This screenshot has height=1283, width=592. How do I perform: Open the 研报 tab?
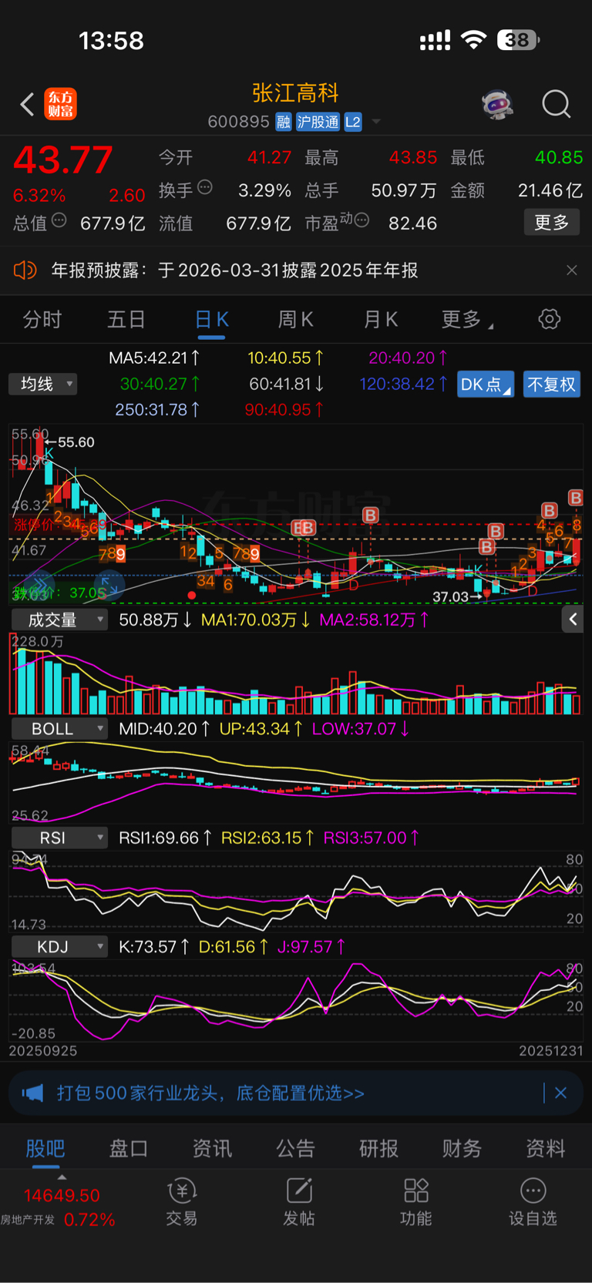[379, 1148]
